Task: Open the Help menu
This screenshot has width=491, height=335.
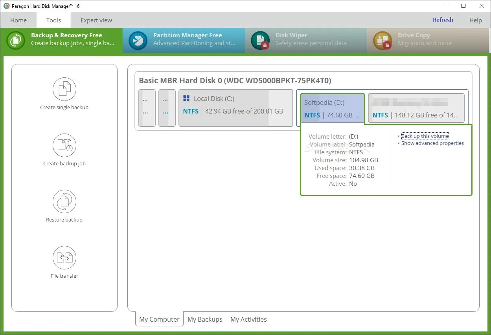Action: pyautogui.click(x=476, y=20)
